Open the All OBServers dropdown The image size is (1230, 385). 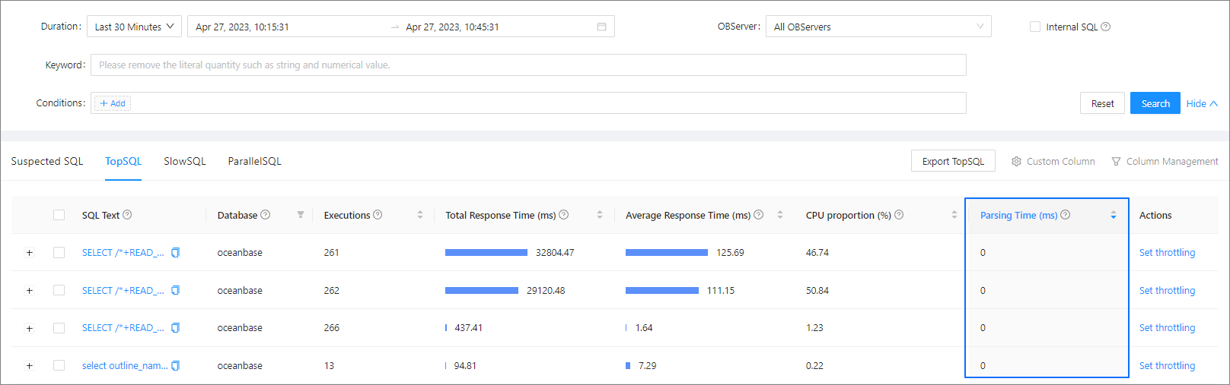point(878,27)
